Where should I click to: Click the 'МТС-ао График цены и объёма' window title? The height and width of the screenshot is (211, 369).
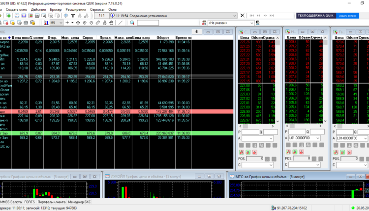coord(270,177)
